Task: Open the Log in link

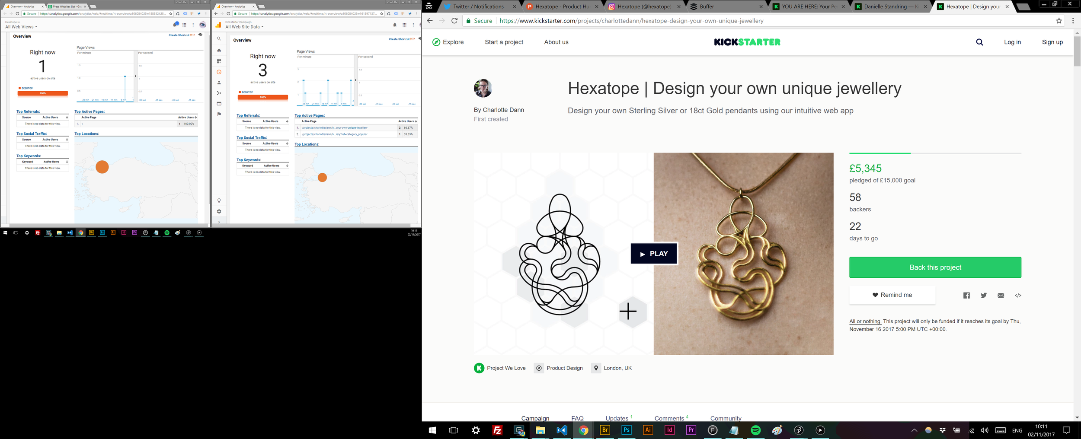Action: point(1012,42)
